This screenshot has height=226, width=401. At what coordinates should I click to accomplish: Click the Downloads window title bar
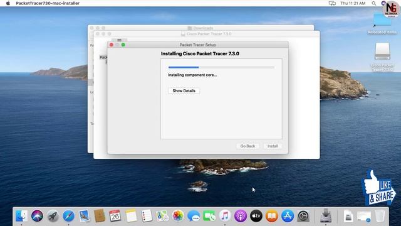[x=200, y=28]
